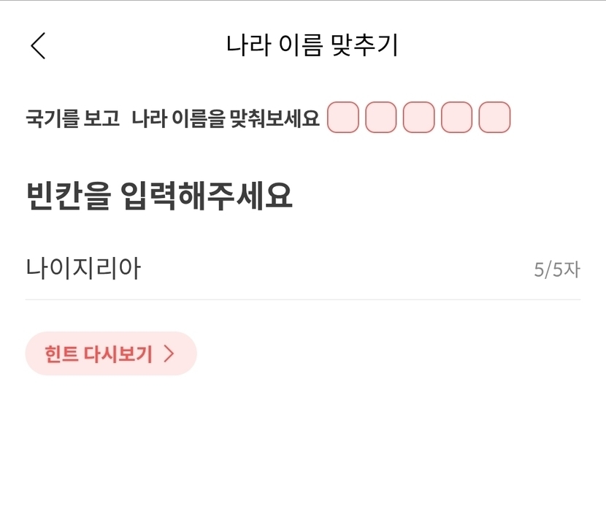
Task: Click the first pink letter box
Action: tap(343, 117)
